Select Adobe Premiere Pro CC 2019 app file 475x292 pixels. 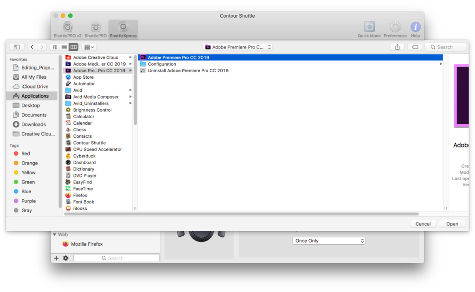click(290, 57)
